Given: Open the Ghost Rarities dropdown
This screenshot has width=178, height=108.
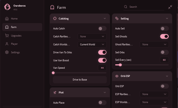Looking at the screenshot, I should pos(154,45).
